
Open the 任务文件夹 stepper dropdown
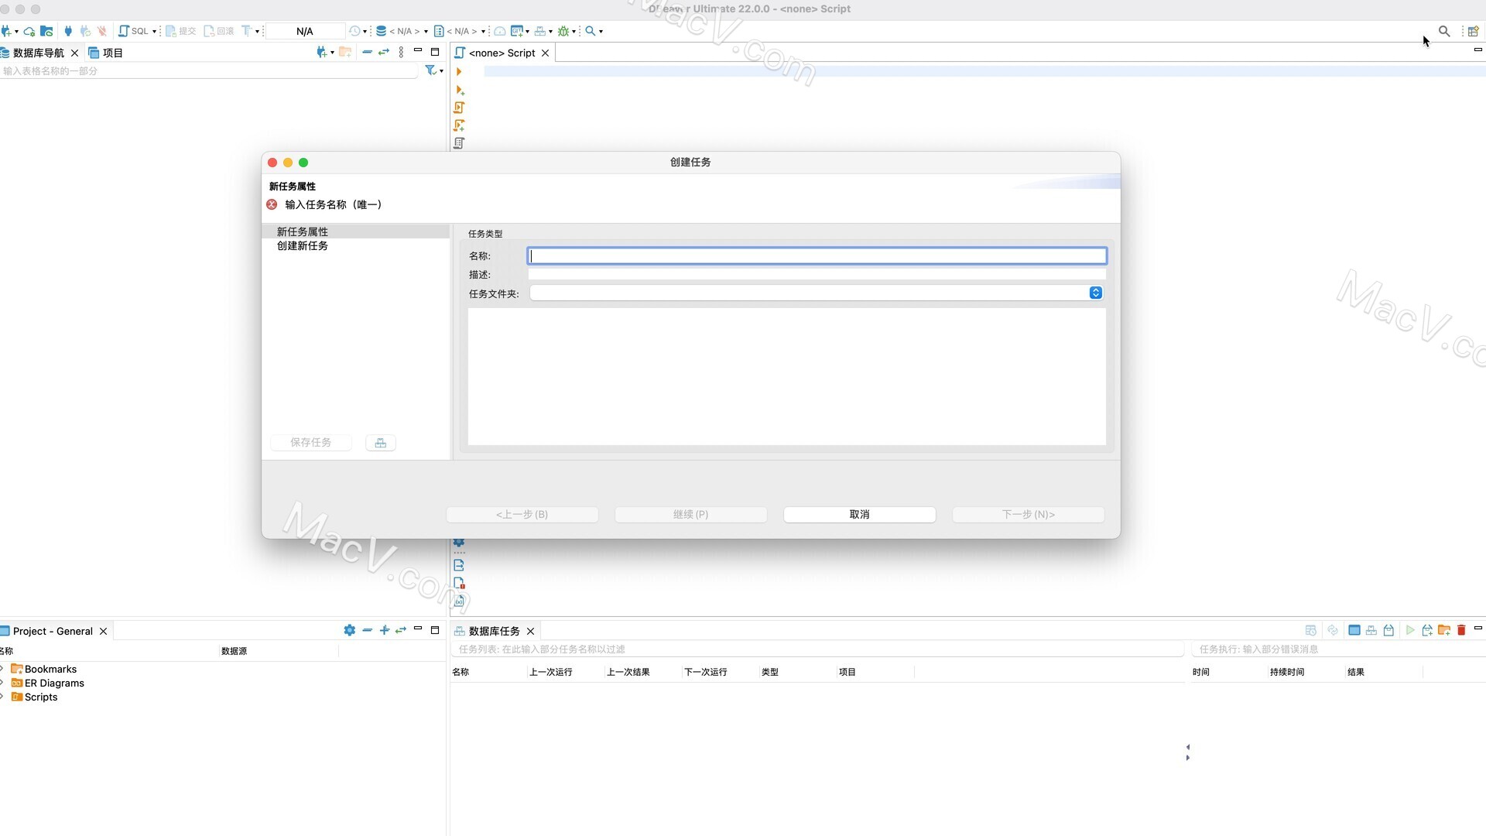(1094, 293)
